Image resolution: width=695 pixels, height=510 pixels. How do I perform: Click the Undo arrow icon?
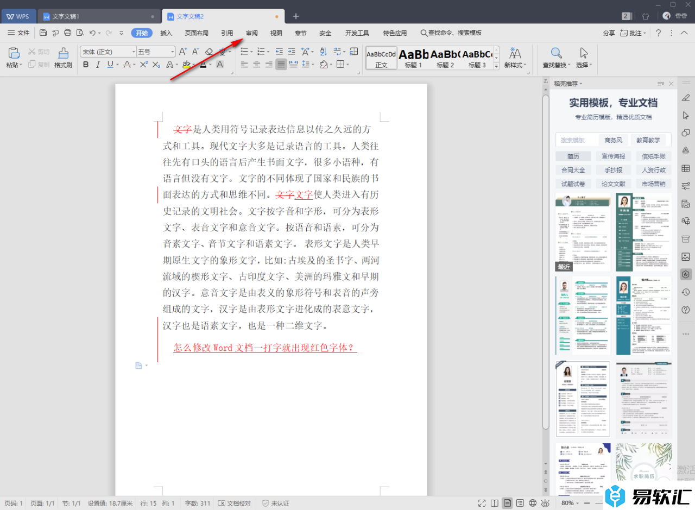[x=92, y=33]
